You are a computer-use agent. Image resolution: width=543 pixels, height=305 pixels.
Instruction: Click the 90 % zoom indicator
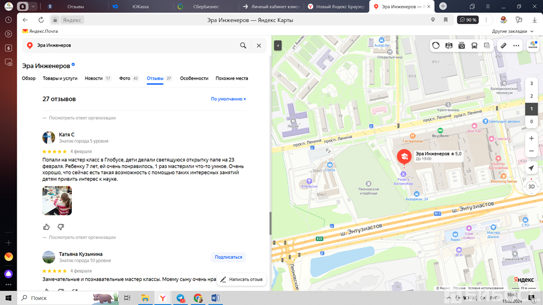(x=468, y=20)
